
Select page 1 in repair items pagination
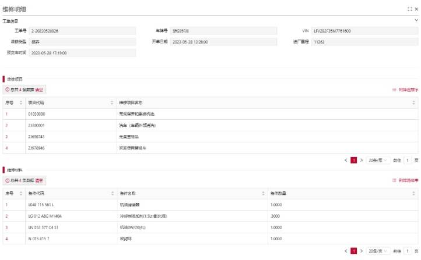tap(353, 160)
